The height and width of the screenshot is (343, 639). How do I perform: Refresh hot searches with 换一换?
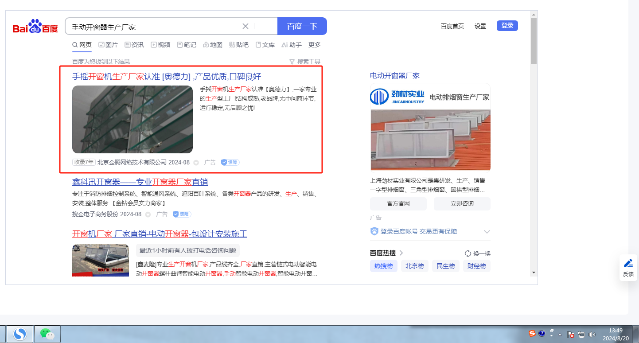click(x=478, y=253)
